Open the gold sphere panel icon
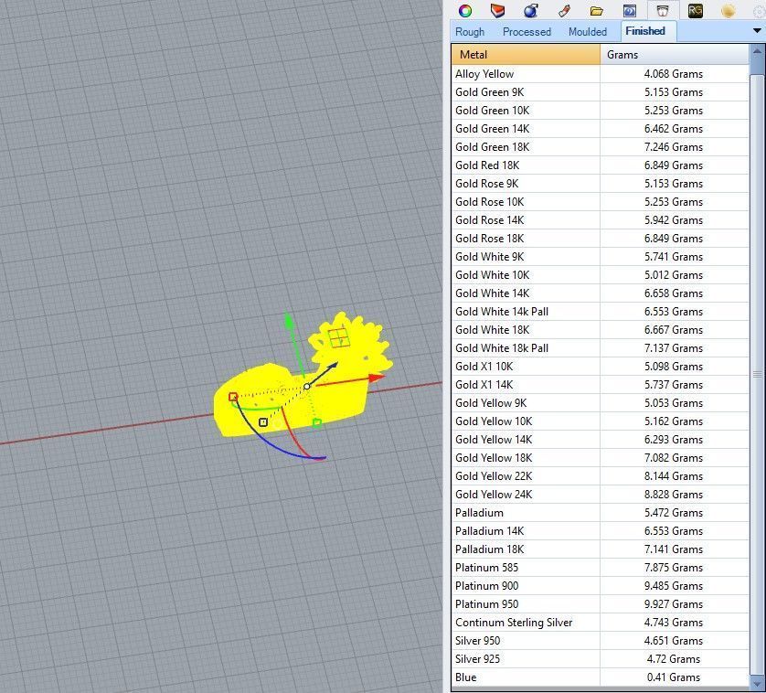Image resolution: width=766 pixels, height=693 pixels. pos(728,10)
